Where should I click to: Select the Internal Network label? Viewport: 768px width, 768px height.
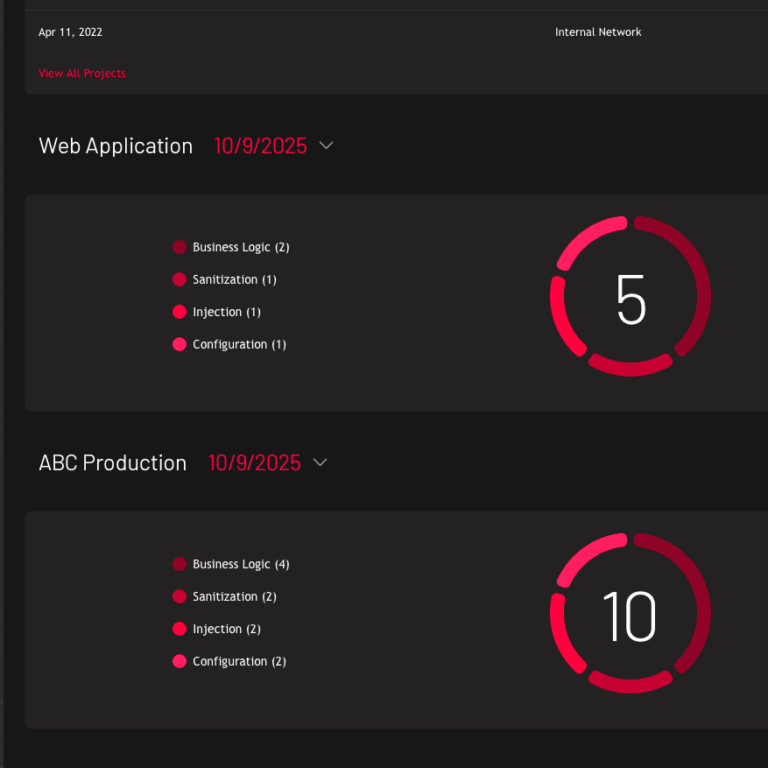tap(598, 32)
